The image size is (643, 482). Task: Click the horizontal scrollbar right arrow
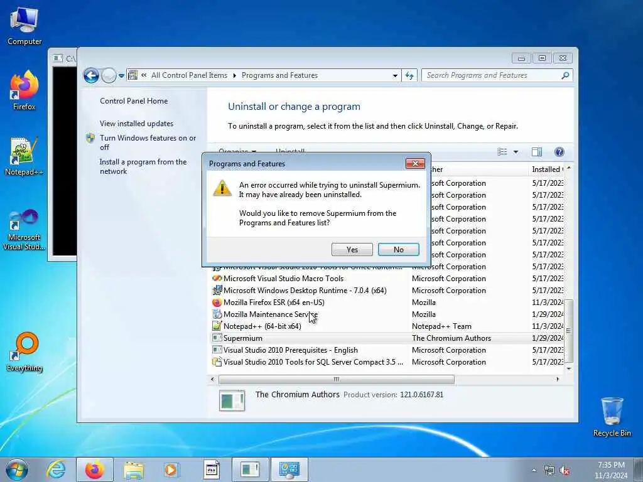(558, 380)
